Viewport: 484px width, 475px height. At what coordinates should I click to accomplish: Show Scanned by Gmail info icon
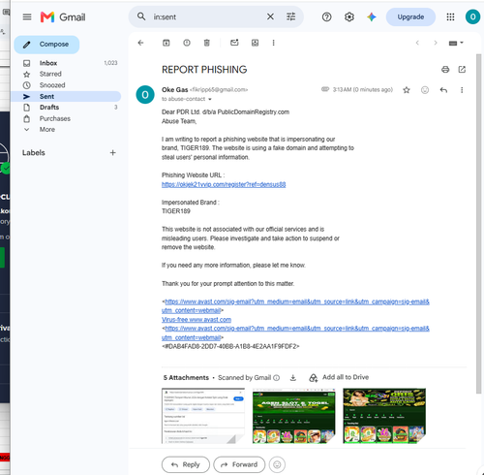277,378
